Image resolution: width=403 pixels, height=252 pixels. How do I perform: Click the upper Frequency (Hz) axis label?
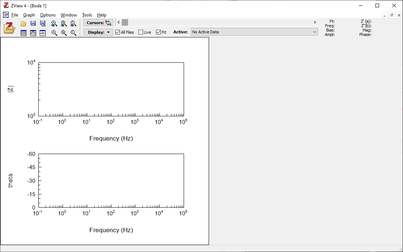pos(111,139)
